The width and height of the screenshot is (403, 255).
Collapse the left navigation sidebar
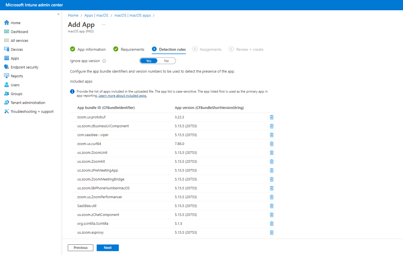pos(58,14)
